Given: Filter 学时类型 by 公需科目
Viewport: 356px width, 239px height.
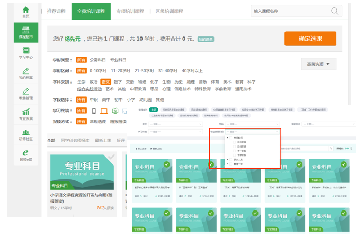Looking at the screenshot, I should pyautogui.click(x=97, y=60).
